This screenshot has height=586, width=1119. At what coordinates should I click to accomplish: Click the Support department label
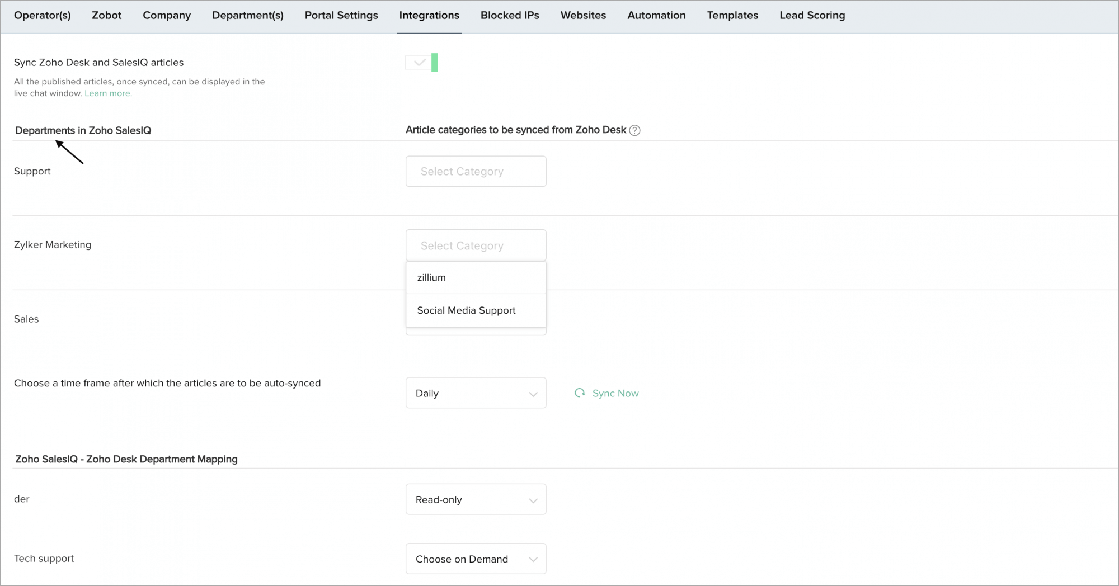[32, 171]
